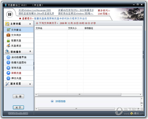This screenshot has width=148, height=119.
Task: Select 文件同步 menu entry
Action: pyautogui.click(x=19, y=35)
